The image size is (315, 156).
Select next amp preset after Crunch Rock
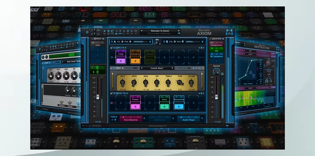(x=172, y=68)
